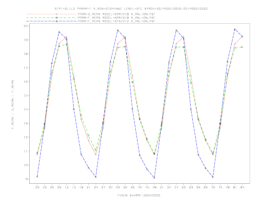The image size is (264, 204).
Task: Click x-axis tick label 69
Action: click(x=206, y=187)
